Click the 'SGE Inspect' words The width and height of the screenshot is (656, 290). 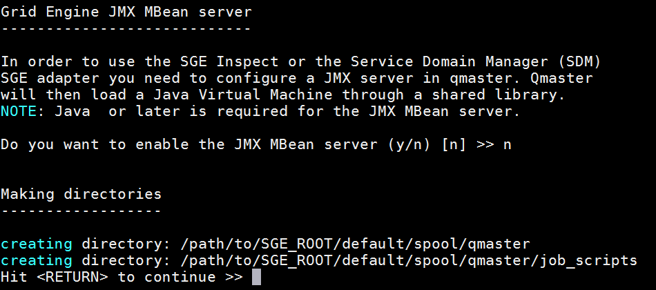pos(229,62)
